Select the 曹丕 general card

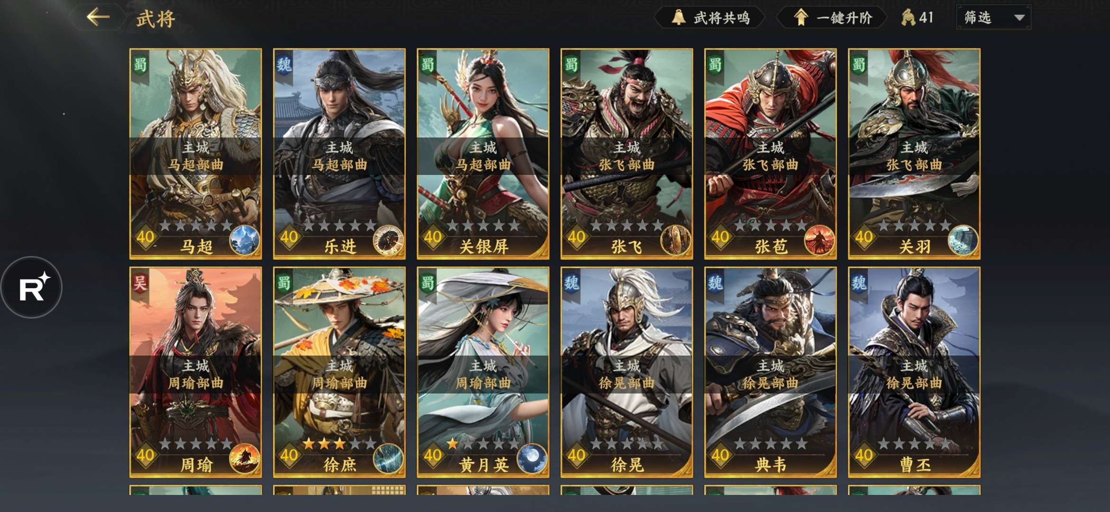(x=914, y=372)
